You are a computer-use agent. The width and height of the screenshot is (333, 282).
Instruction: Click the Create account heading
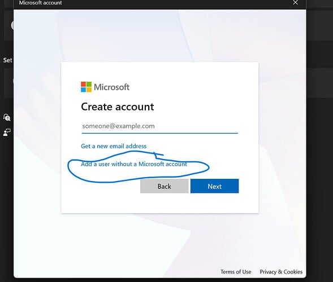[118, 107]
